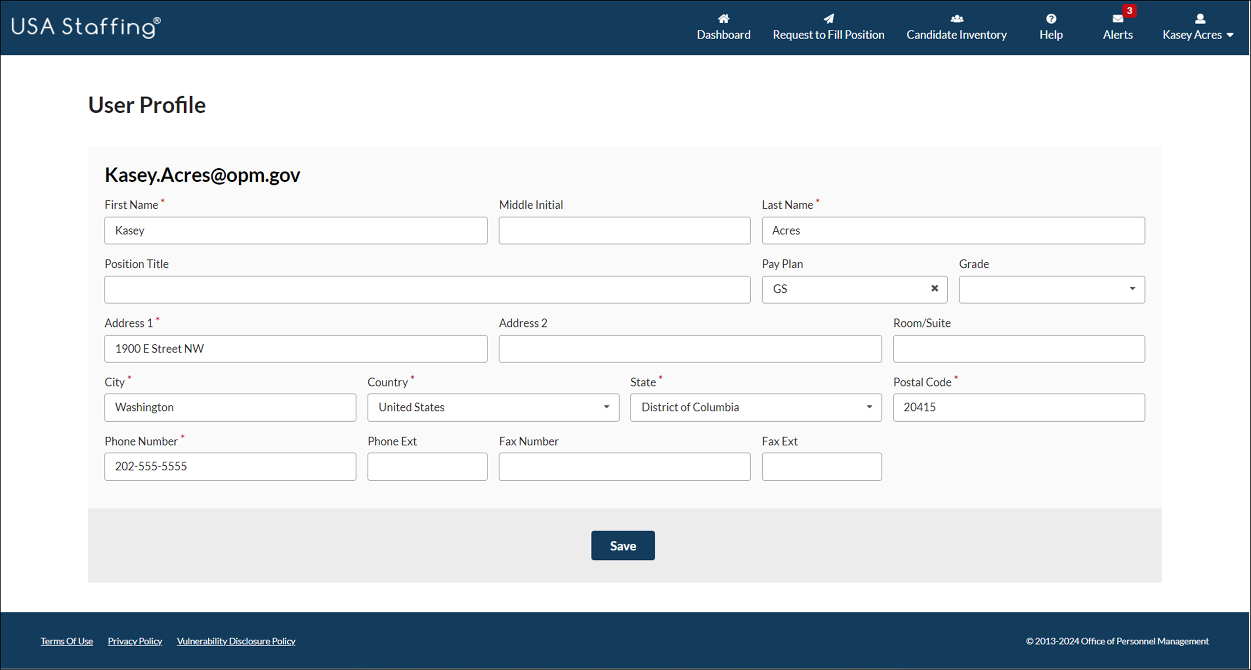Click into the Position Title field

(427, 289)
